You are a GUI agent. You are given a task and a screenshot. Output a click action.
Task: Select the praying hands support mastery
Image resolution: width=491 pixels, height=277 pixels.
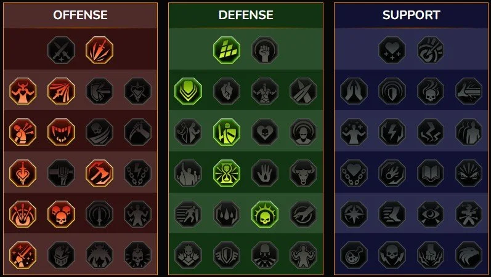354,91
